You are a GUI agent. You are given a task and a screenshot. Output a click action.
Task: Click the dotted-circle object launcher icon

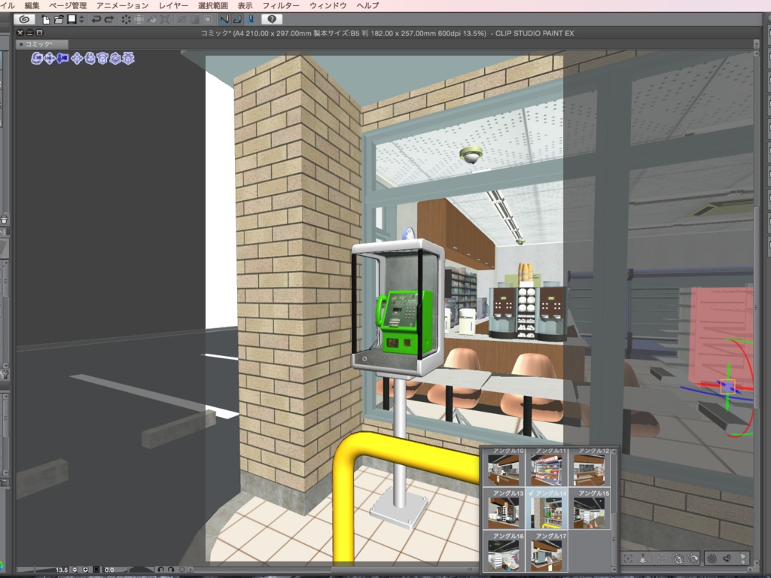pos(662,558)
